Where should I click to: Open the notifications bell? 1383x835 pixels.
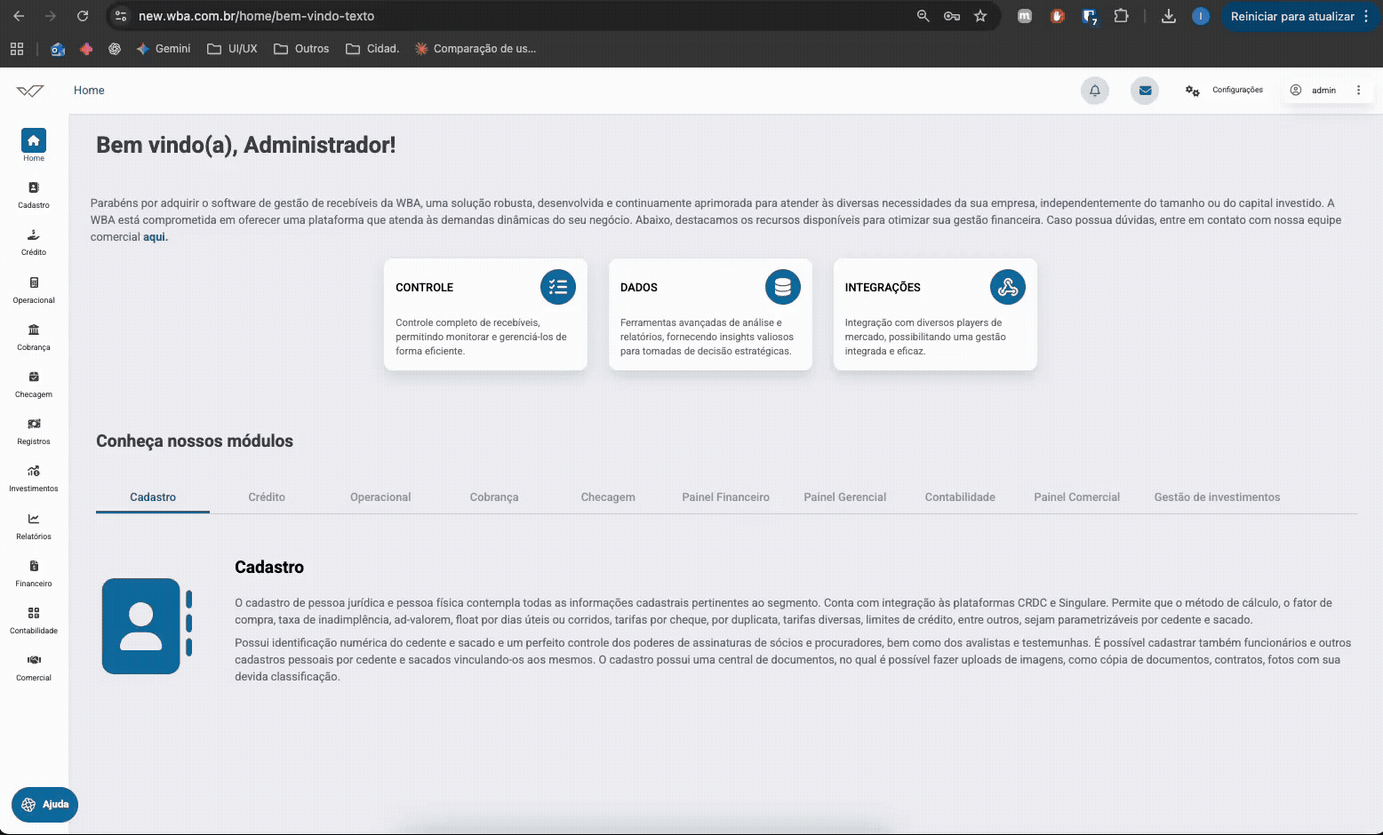tap(1095, 91)
